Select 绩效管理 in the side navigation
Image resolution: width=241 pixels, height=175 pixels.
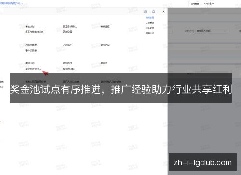(150, 18)
